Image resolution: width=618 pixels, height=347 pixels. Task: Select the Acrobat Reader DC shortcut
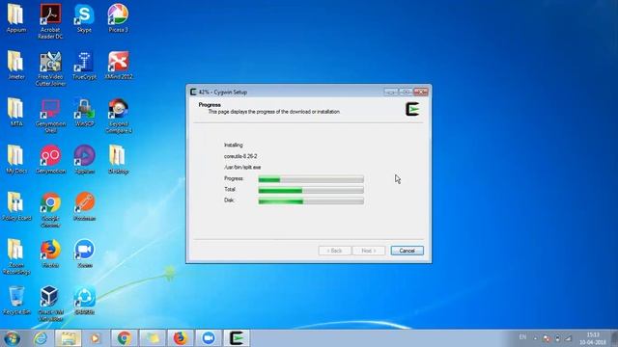coord(50,21)
